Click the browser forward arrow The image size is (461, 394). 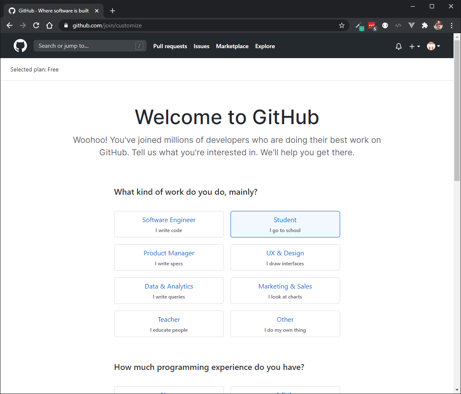pos(23,26)
